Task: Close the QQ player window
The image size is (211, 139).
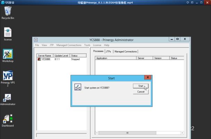Action: click(x=208, y=2)
